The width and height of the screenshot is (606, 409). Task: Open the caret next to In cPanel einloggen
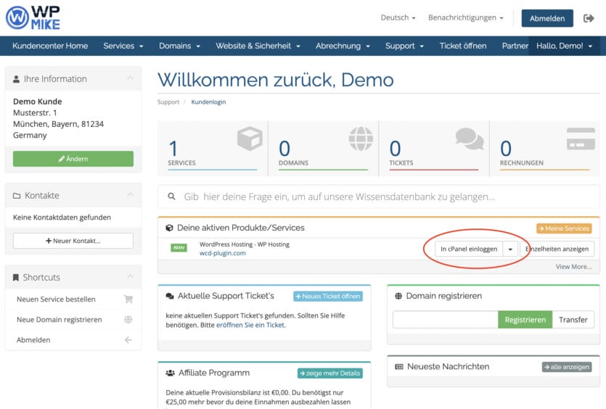click(511, 249)
